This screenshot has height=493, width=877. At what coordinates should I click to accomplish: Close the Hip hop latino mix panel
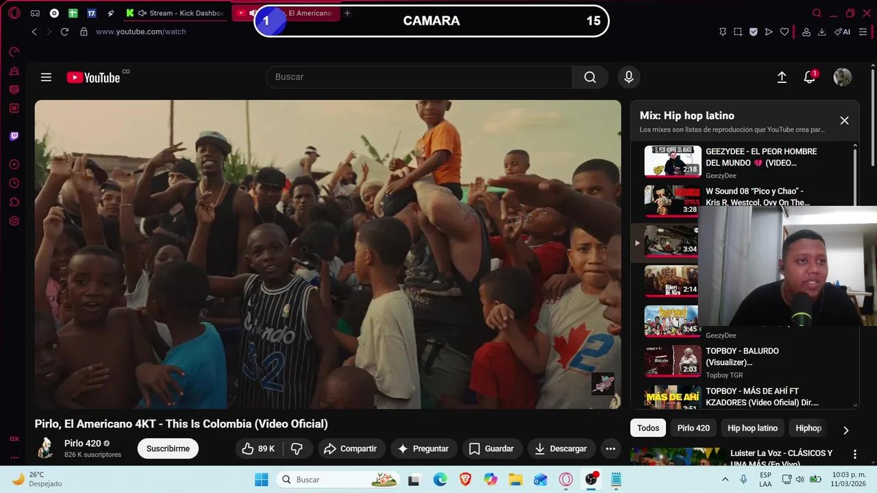coord(844,121)
